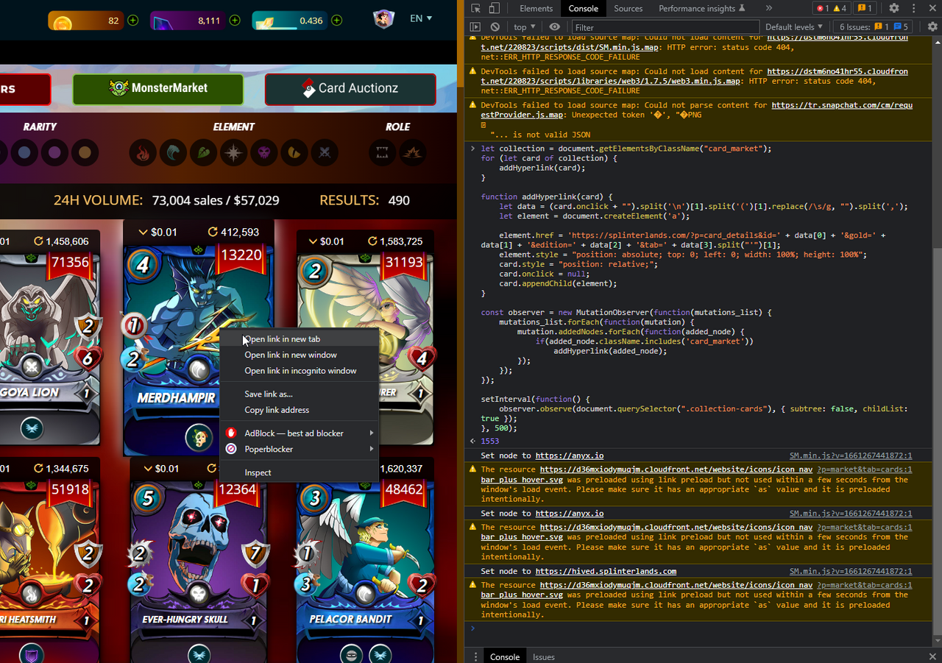Screen dimensions: 942x663
Task: Toggle the console sidebar panel
Action: pyautogui.click(x=475, y=26)
